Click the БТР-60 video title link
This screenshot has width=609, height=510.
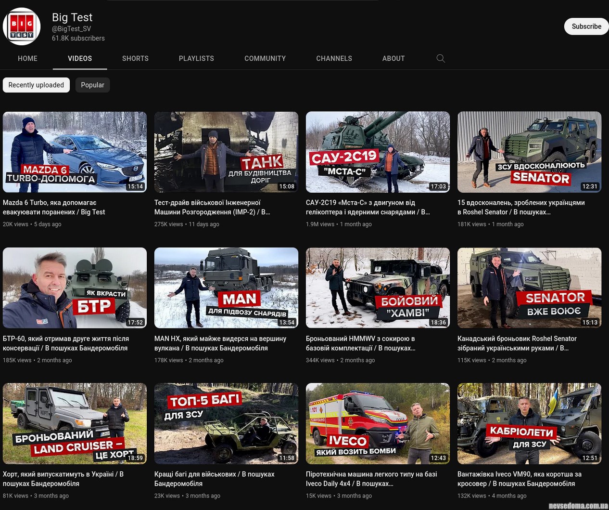point(66,343)
